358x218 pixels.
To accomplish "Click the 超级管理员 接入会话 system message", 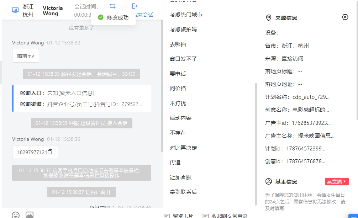I will click(81, 123).
